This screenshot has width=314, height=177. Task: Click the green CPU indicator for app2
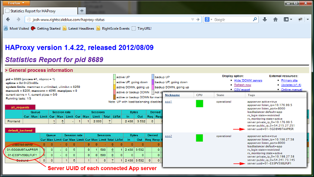[x=200, y=138]
